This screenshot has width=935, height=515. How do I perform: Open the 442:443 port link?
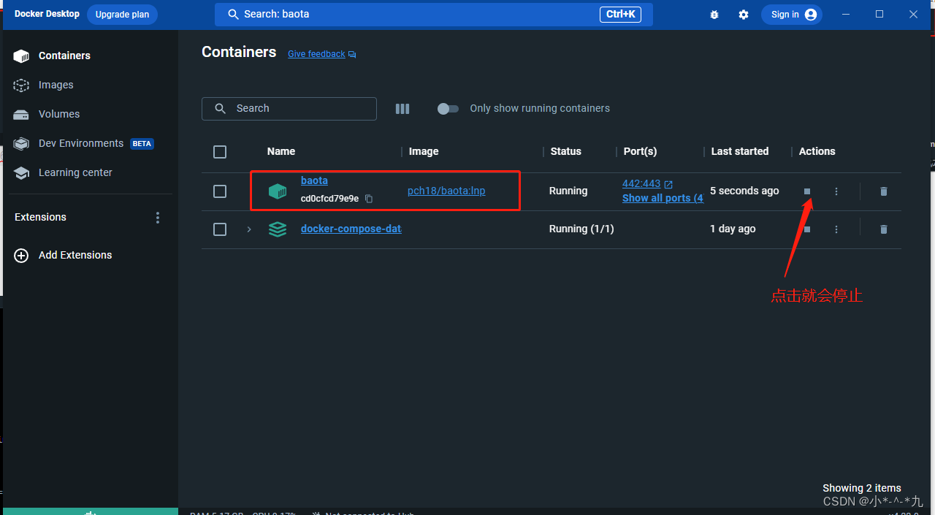[x=647, y=184]
